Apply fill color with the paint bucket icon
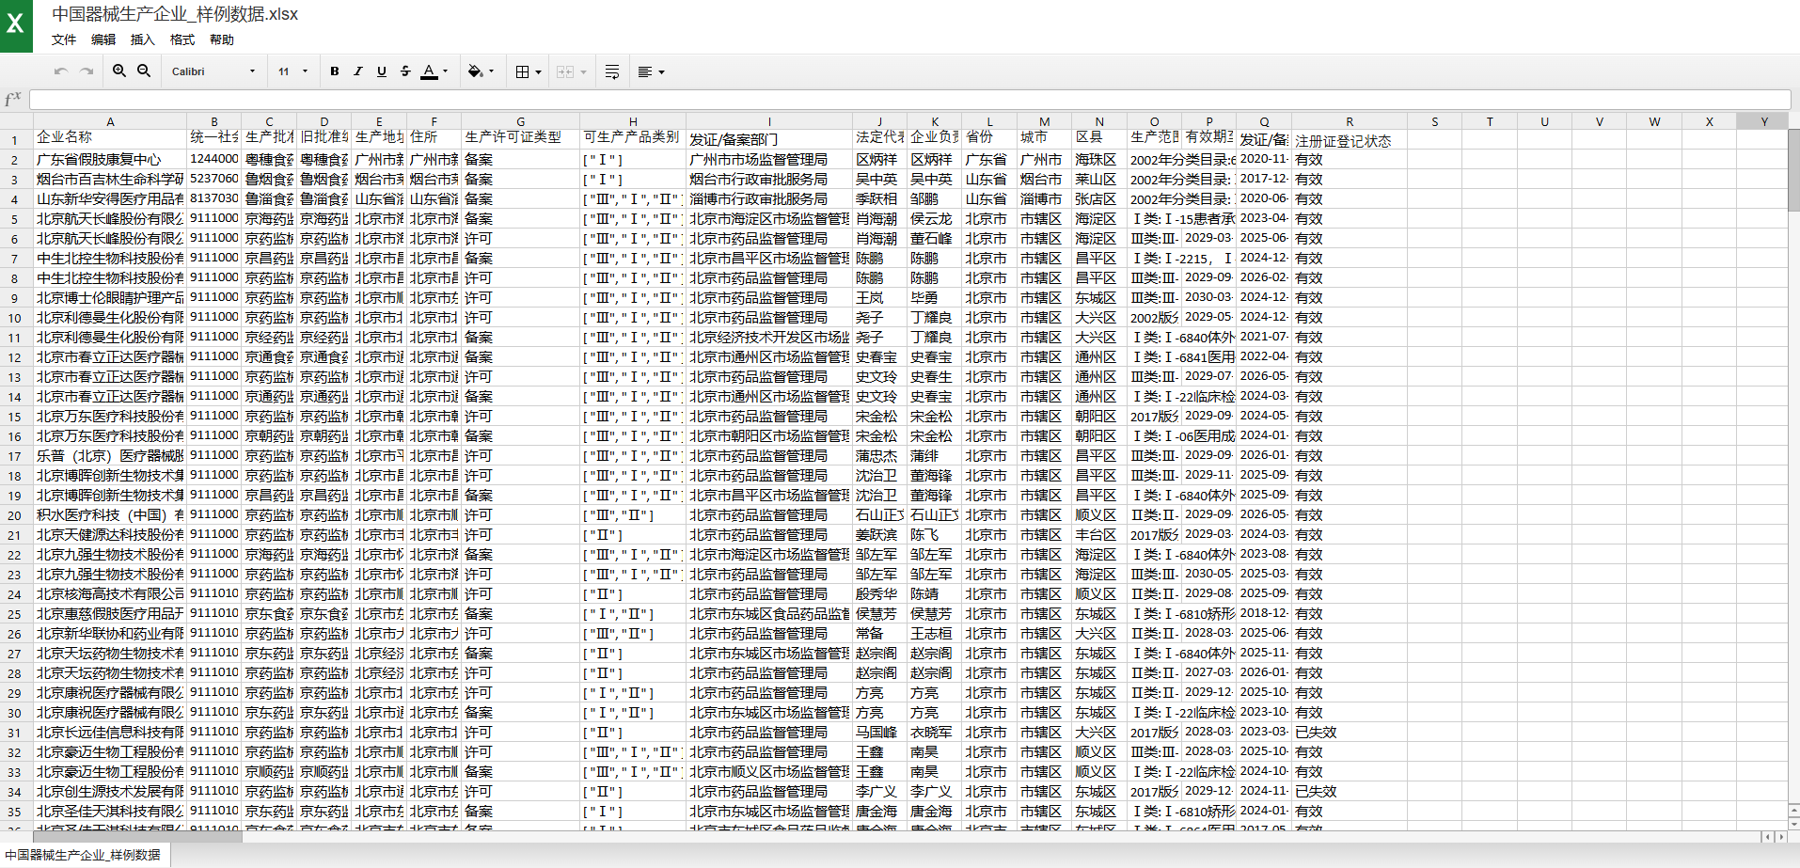The height and width of the screenshot is (868, 1800). tap(475, 71)
